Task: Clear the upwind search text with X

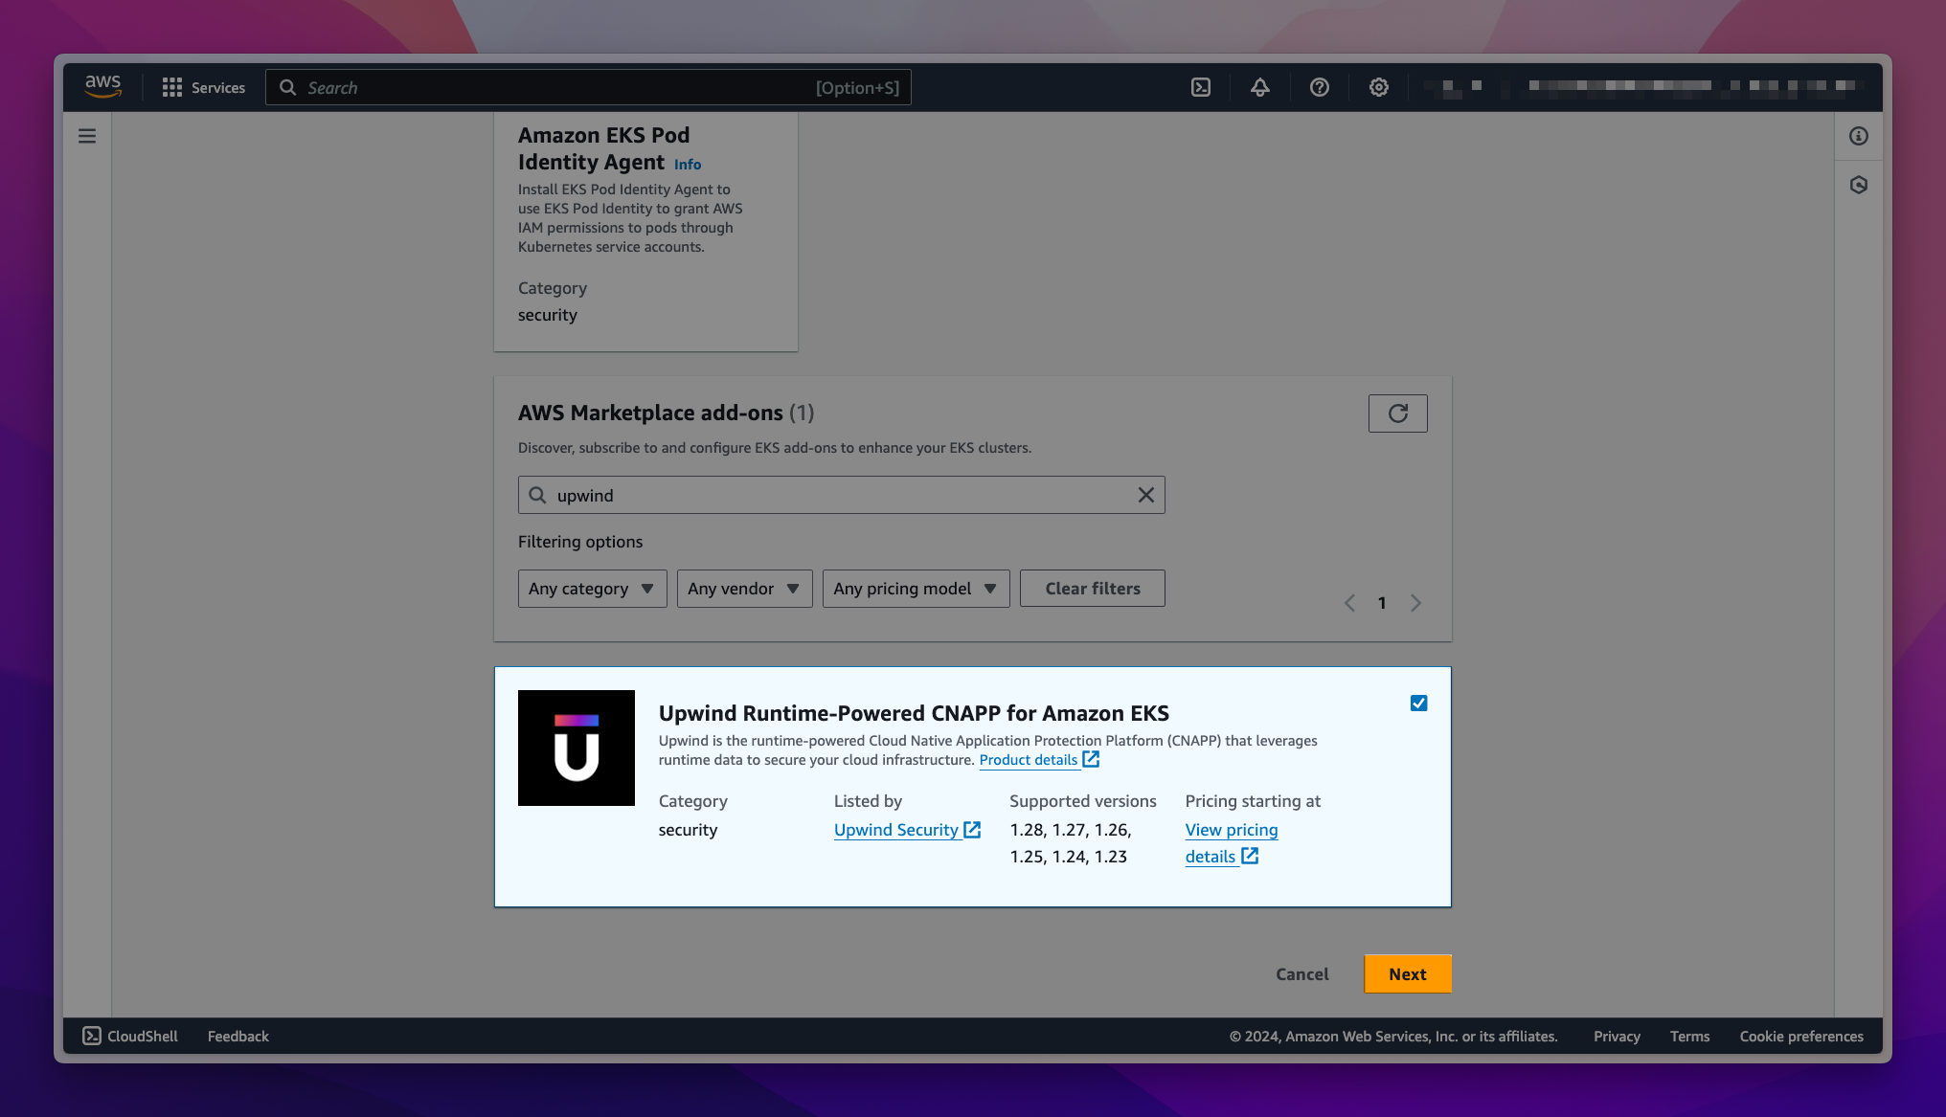Action: pyautogui.click(x=1146, y=495)
